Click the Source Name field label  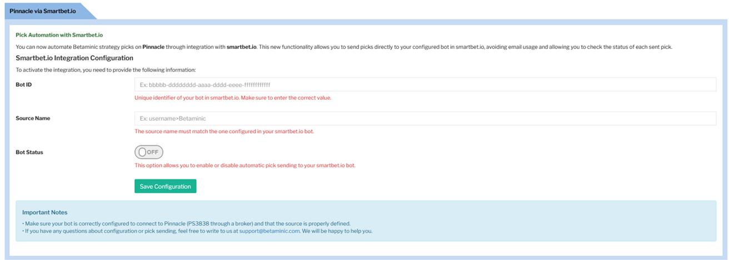coord(33,118)
